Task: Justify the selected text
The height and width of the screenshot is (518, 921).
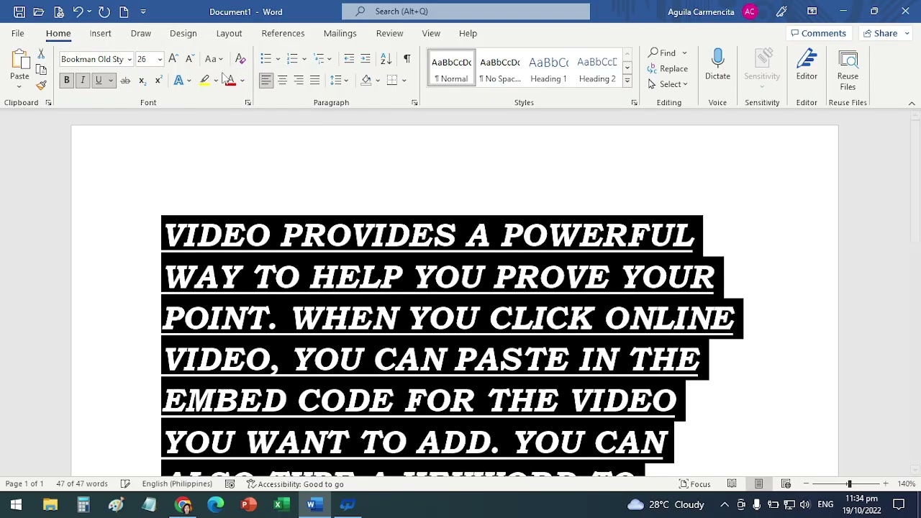Action: 314,81
